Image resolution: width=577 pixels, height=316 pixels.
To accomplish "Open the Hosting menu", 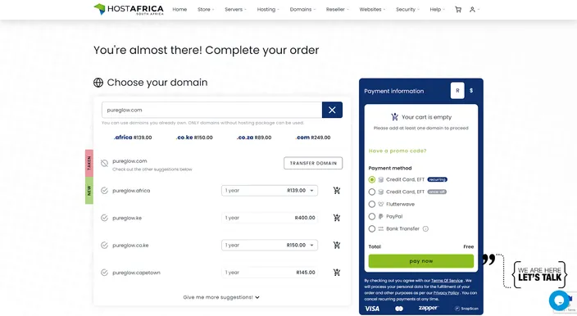I will [268, 10].
